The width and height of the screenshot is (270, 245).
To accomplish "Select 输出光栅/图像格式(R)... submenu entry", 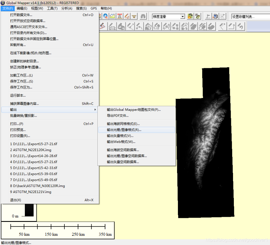I will click(x=136, y=130).
